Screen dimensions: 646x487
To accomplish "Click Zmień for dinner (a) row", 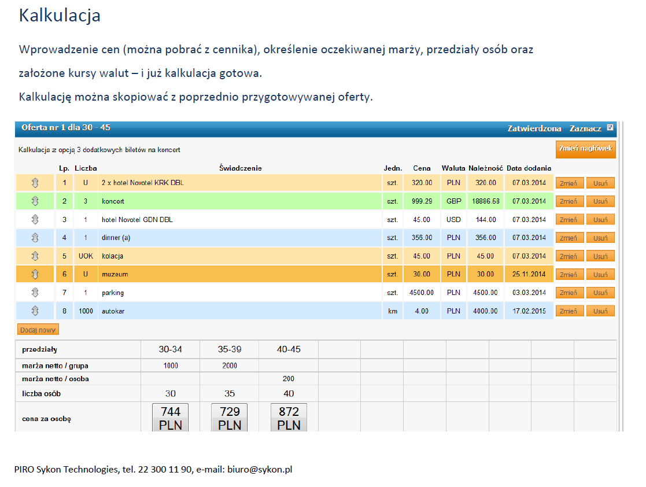I will tap(569, 238).
